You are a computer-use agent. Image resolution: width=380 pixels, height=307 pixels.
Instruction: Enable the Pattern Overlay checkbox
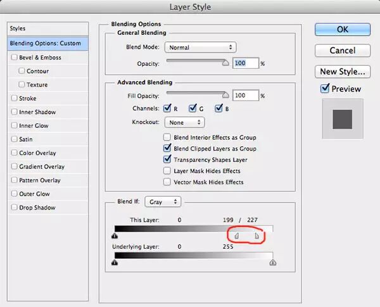point(15,180)
